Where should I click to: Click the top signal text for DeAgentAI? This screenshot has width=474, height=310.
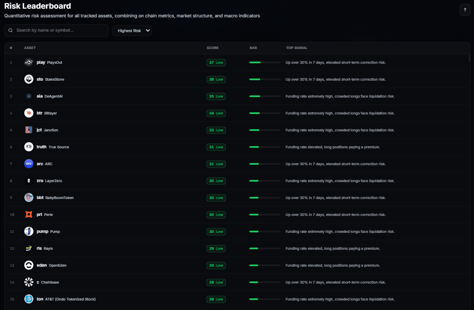(340, 96)
